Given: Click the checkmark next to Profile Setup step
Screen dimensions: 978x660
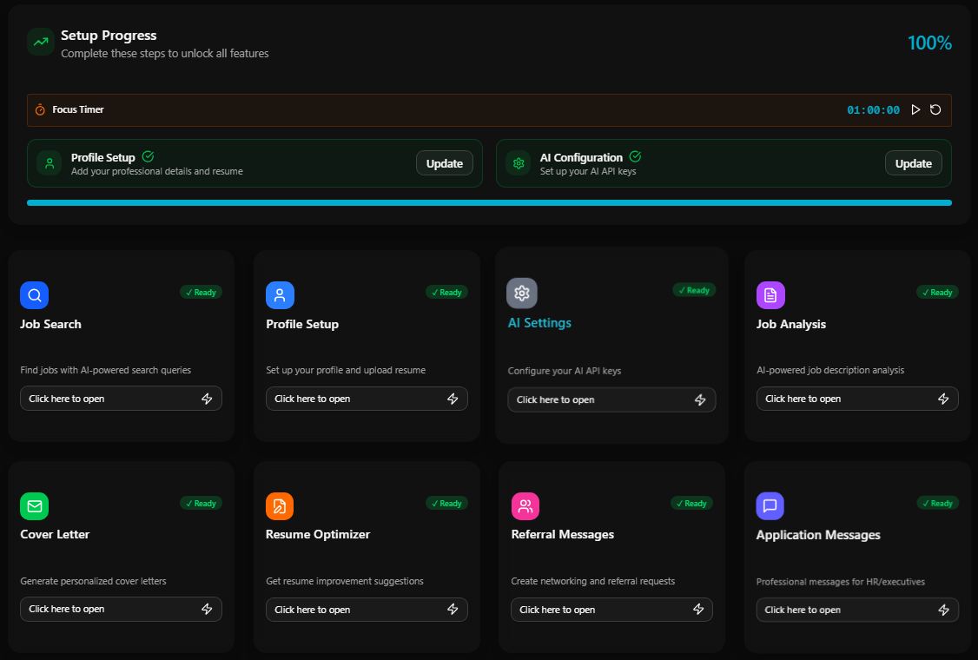Looking at the screenshot, I should [148, 156].
